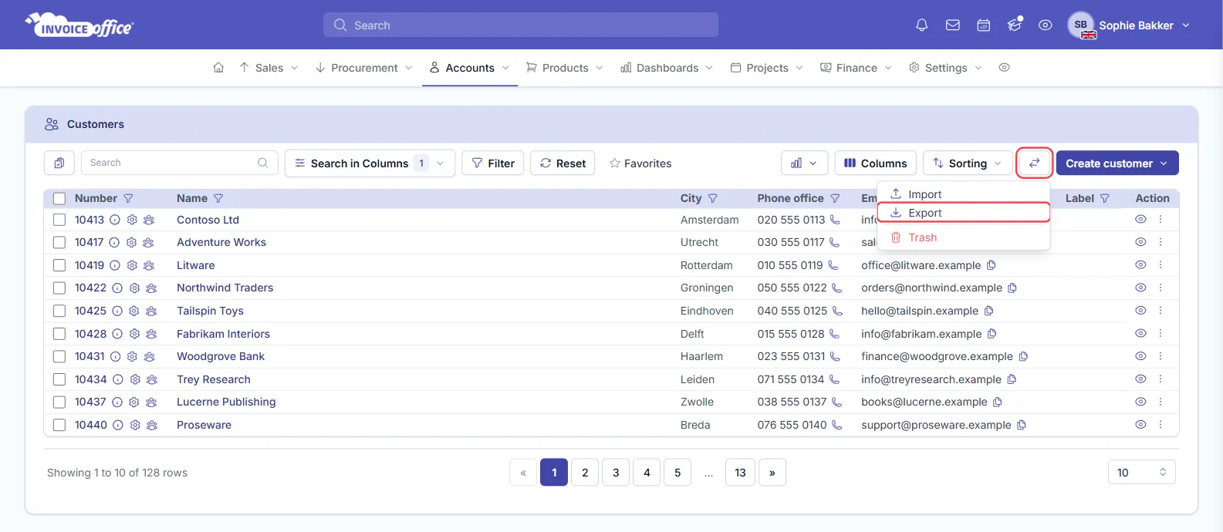Click the view eye for Adventure Works row
This screenshot has width=1223, height=532.
tap(1140, 242)
